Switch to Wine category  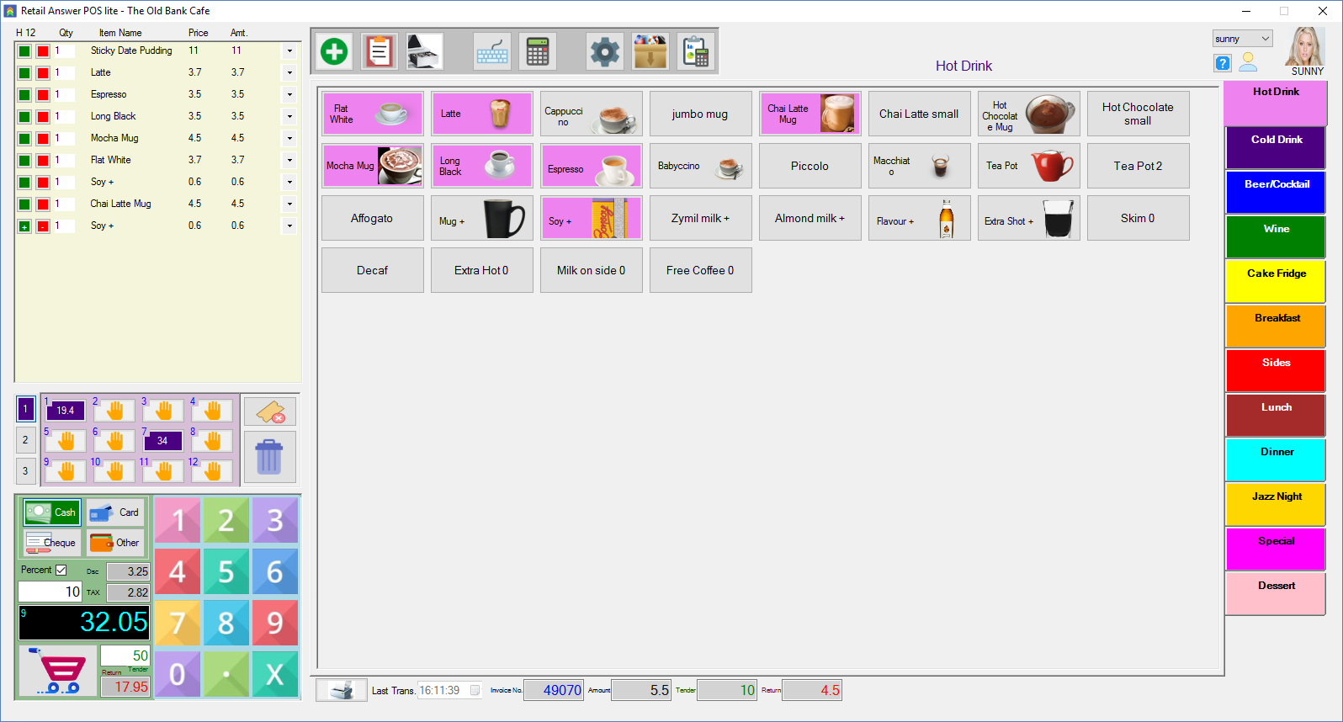(1276, 237)
